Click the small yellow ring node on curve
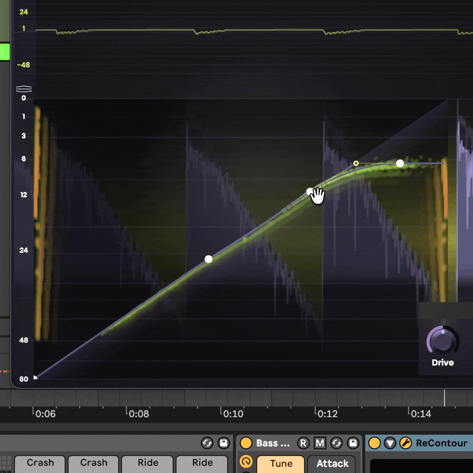473x473 pixels. click(x=356, y=163)
